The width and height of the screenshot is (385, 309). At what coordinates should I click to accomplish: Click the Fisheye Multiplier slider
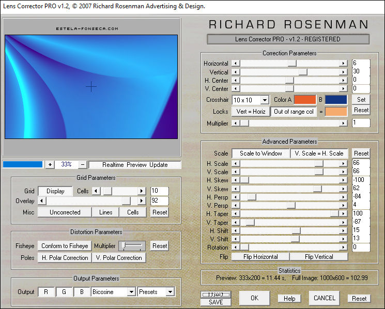(x=132, y=245)
